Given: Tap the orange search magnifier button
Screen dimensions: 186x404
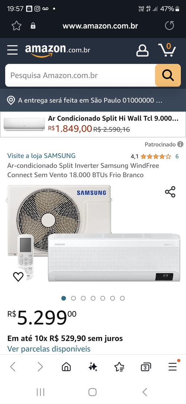Looking at the screenshot, I should [x=168, y=75].
